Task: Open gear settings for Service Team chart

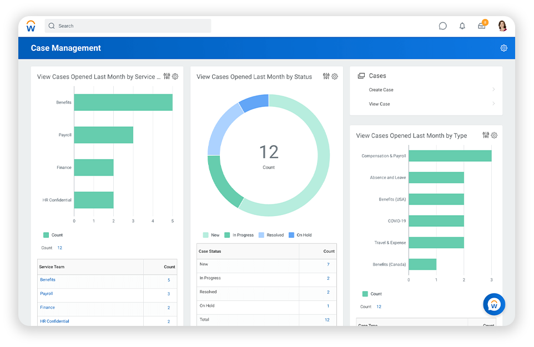Action: pyautogui.click(x=175, y=76)
